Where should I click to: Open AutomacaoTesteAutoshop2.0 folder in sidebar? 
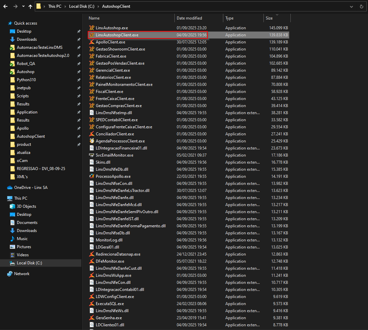click(43, 56)
